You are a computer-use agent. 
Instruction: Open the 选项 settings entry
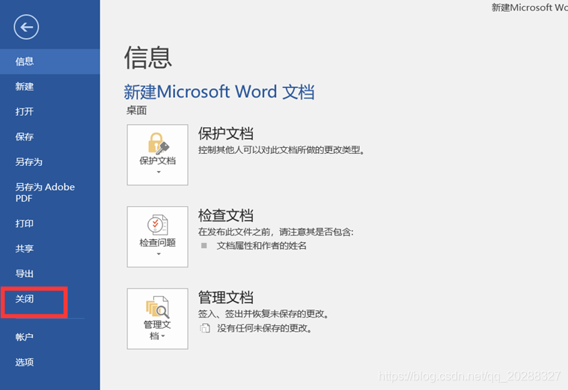click(x=50, y=362)
